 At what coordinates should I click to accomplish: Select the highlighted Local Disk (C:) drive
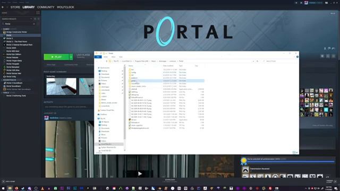tap(109, 144)
